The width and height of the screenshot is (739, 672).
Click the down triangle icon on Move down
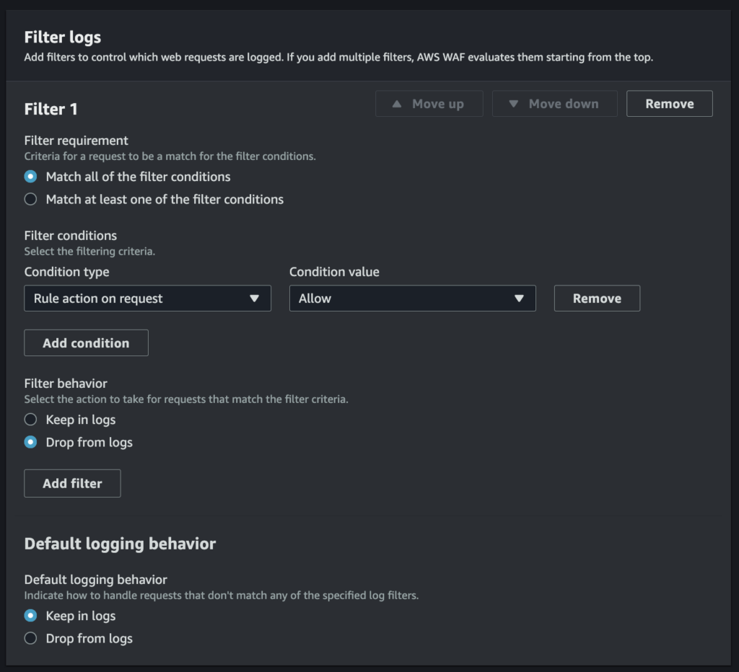pyautogui.click(x=513, y=104)
